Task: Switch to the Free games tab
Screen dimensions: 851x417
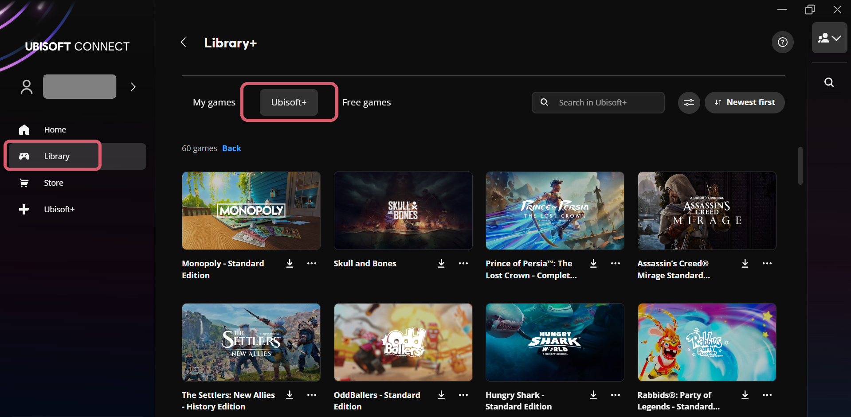Action: [366, 102]
